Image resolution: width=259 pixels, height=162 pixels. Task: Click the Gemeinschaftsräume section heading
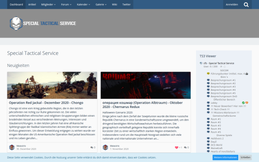pos(224,116)
